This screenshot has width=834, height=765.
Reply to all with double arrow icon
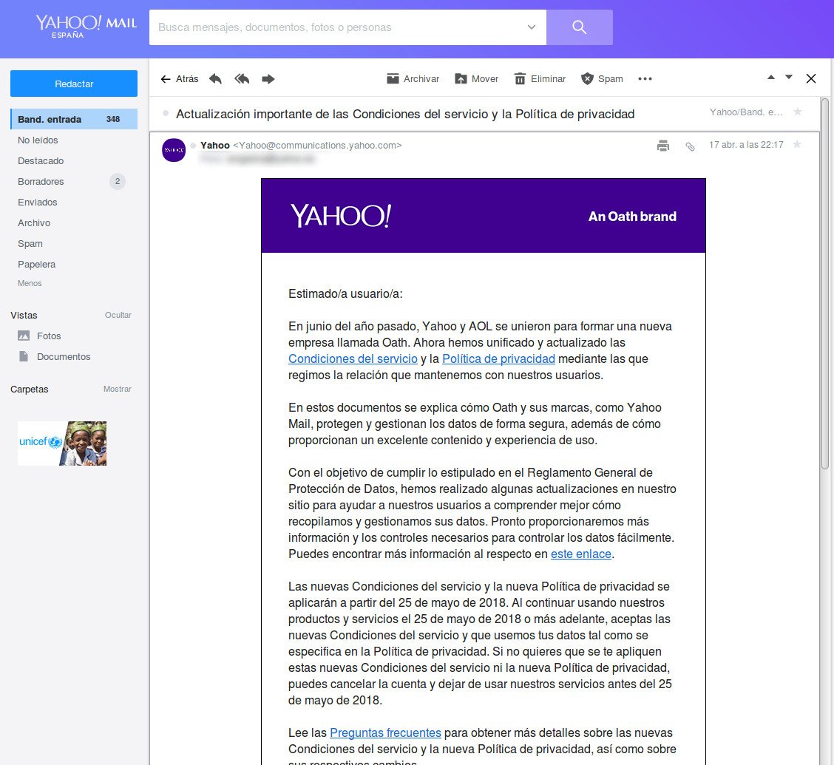coord(242,78)
